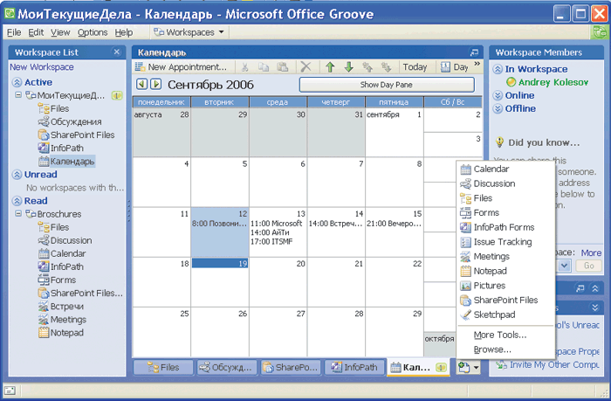
Task: Open the Help menu
Action: 124,32
